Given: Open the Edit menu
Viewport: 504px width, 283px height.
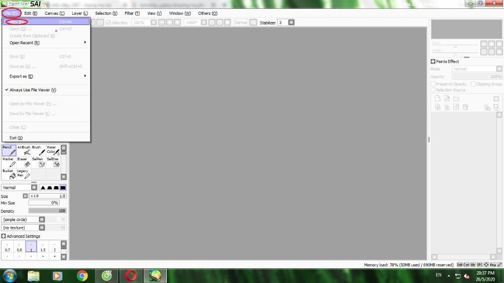Looking at the screenshot, I should pos(31,13).
